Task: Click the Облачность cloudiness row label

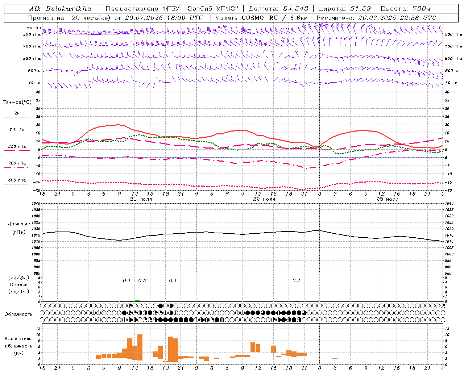Action: coord(18,314)
